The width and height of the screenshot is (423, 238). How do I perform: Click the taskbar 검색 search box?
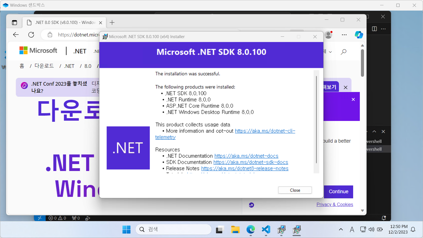click(174, 229)
